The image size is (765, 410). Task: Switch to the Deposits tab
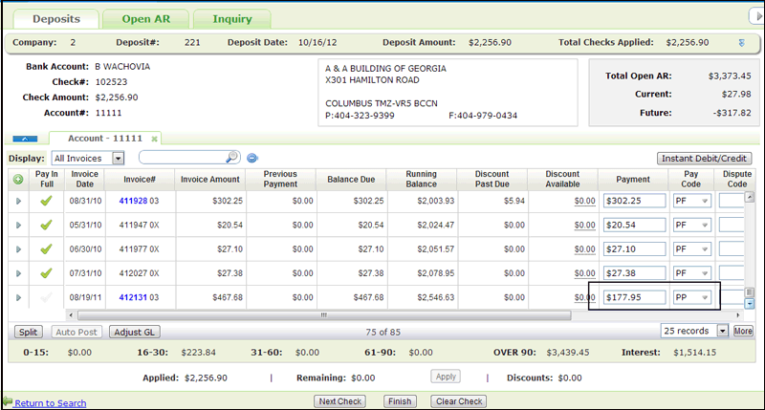56,19
